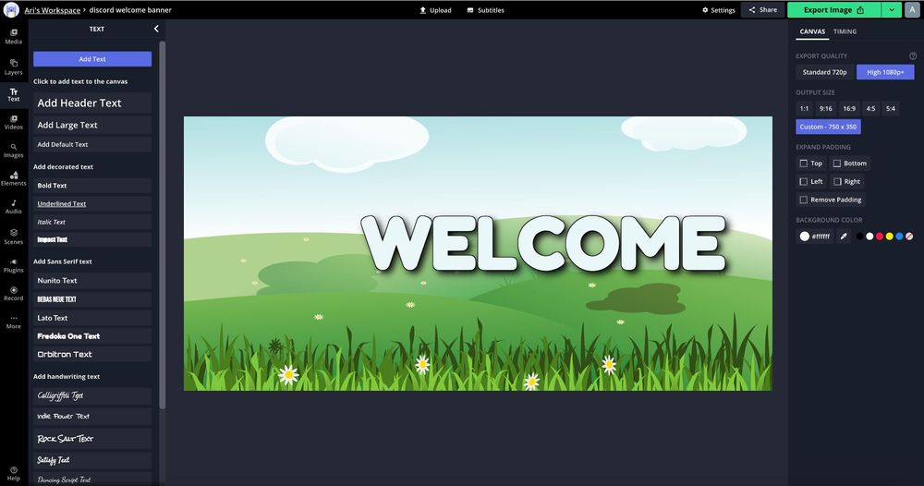924x486 pixels.
Task: Switch to the Timing tab
Action: (x=845, y=31)
